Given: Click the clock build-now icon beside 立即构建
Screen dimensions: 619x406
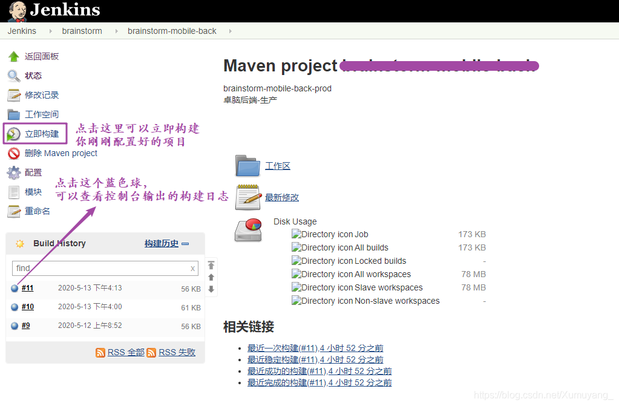Looking at the screenshot, I should click(14, 134).
